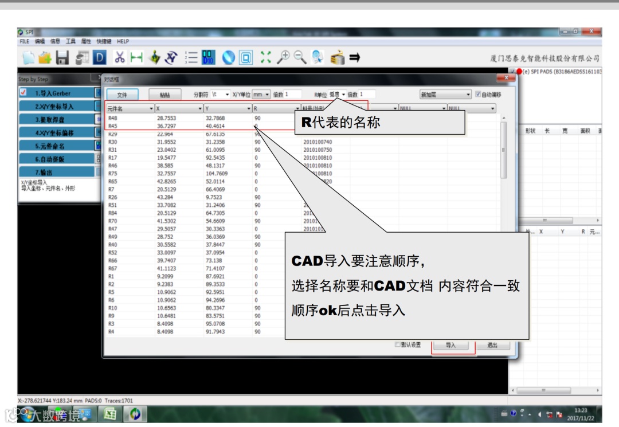This screenshot has width=619, height=427.
Task: Select the green measure distance icon
Action: click(136, 58)
